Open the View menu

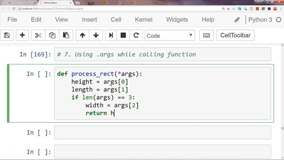[x=62, y=20]
